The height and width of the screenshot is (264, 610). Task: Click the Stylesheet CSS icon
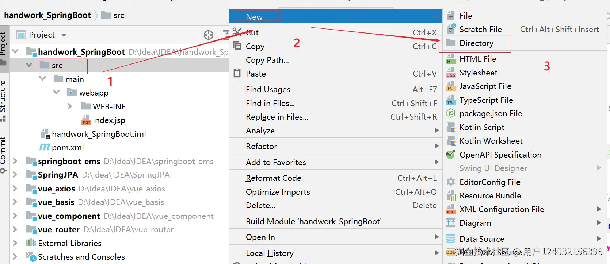point(451,73)
